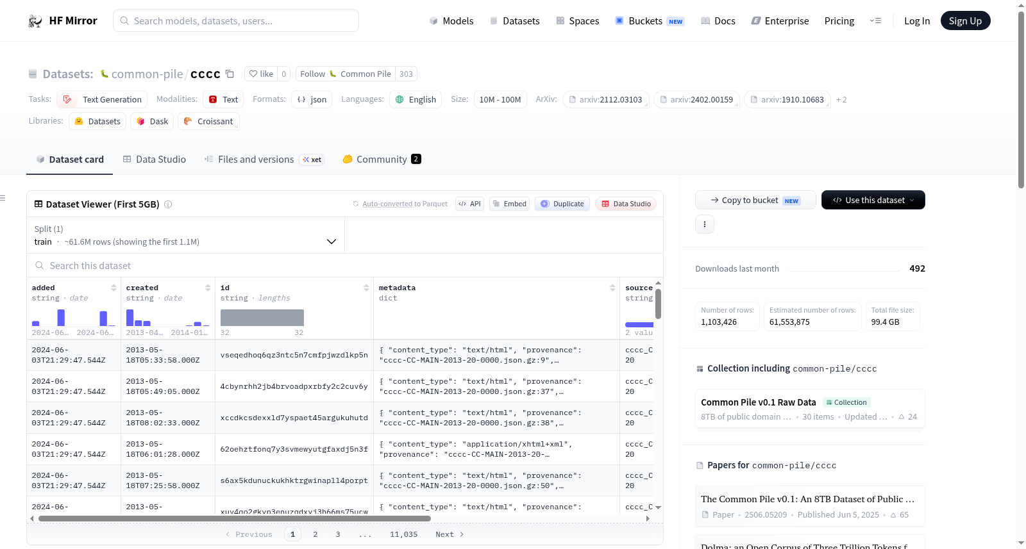This screenshot has width=1026, height=549.
Task: Open the more options three-dot button
Action: [705, 224]
